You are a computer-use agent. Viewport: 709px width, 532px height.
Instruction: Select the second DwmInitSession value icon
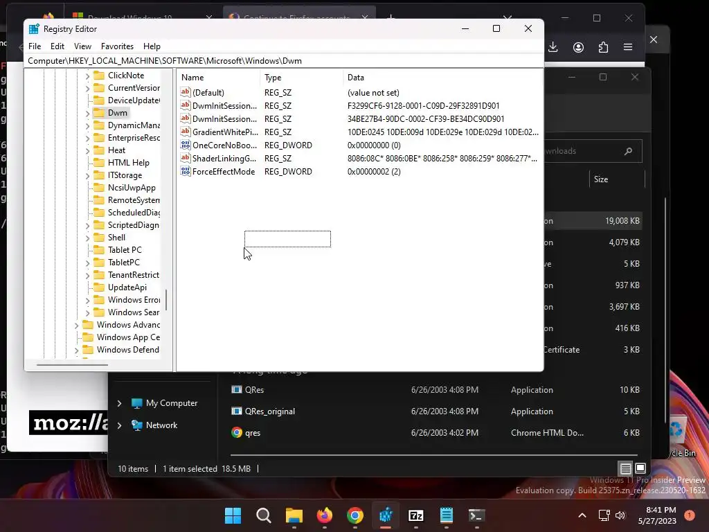(x=186, y=118)
